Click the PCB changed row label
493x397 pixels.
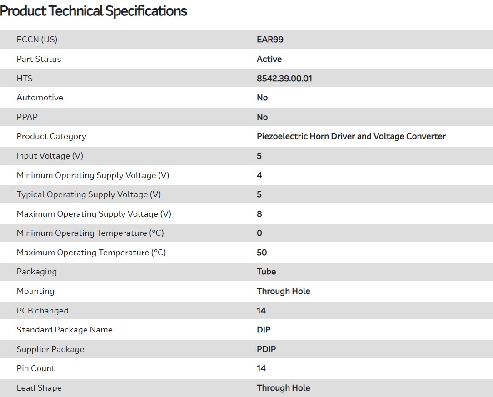[42, 311]
